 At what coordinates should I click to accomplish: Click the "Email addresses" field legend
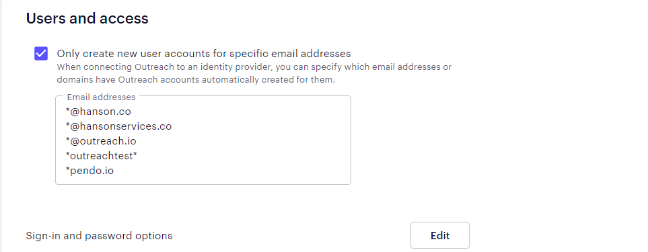click(x=101, y=97)
